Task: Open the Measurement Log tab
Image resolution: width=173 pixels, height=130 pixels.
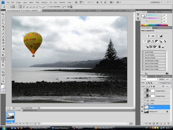Action: point(30,110)
